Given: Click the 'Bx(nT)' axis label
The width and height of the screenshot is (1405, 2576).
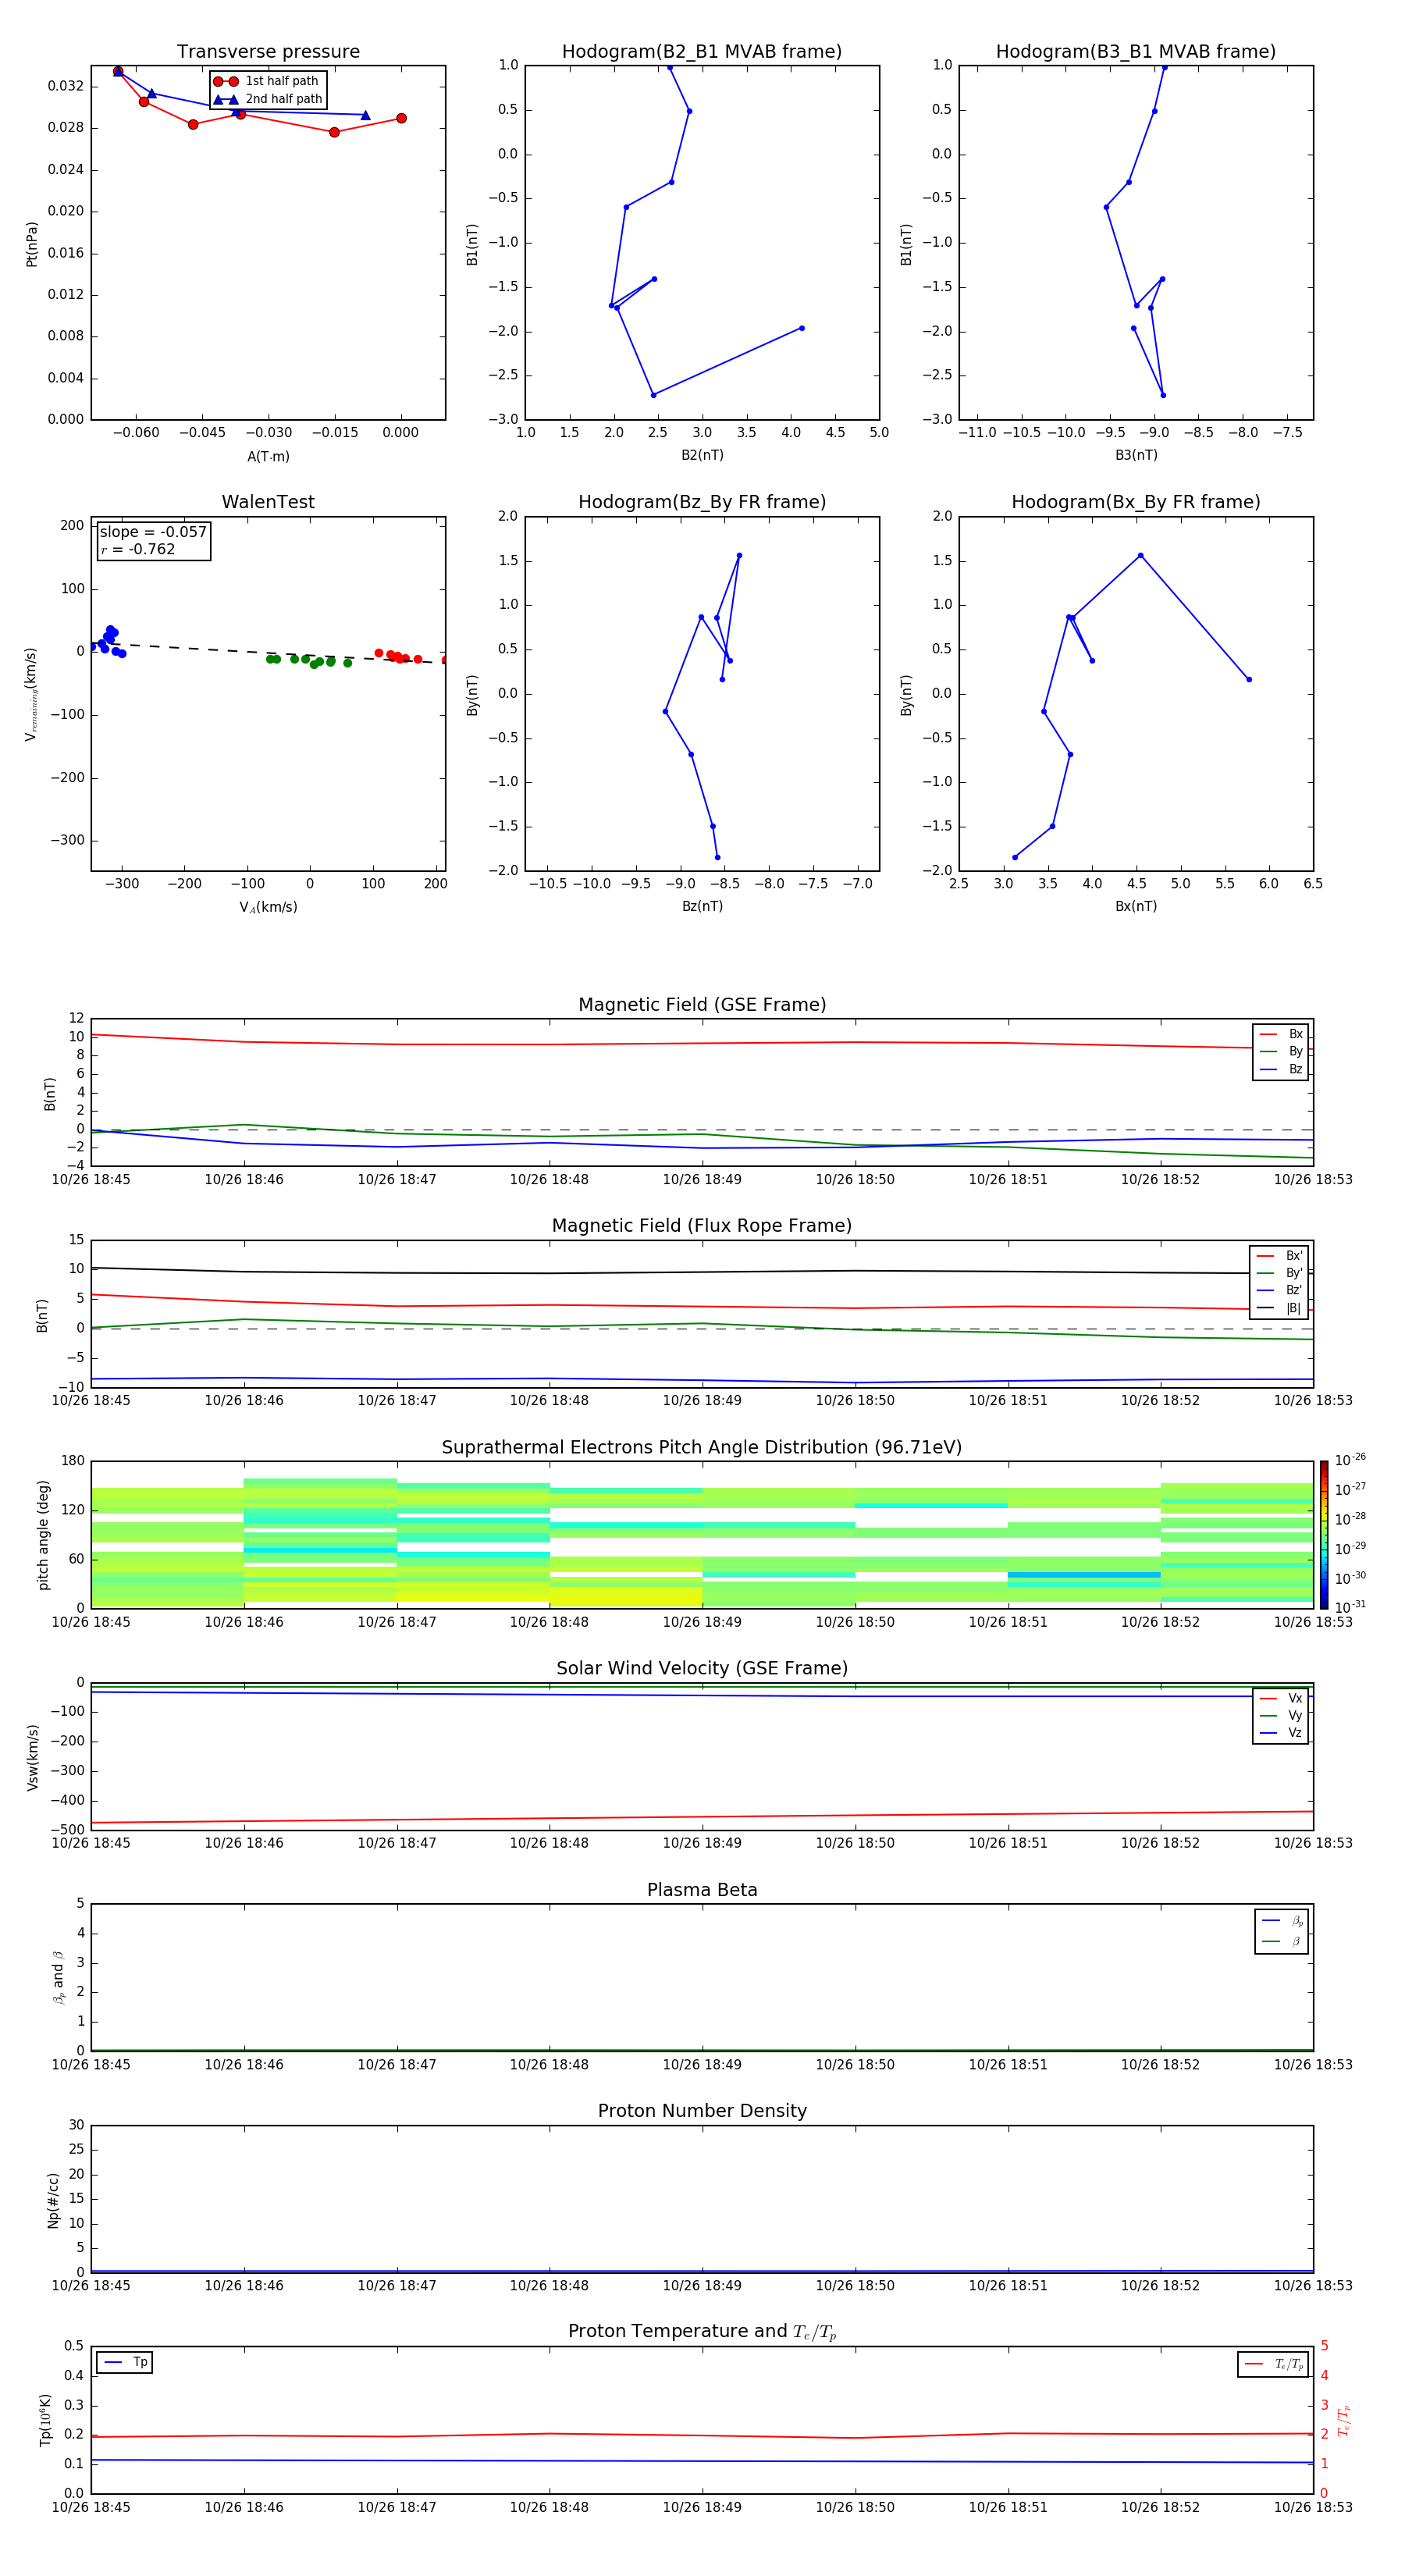Looking at the screenshot, I should 1136,906.
